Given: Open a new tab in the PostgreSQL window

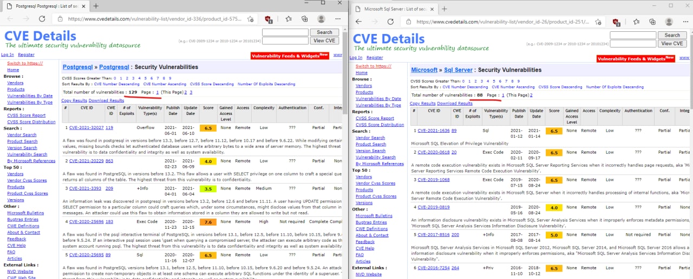Looking at the screenshot, I should 96,6.
